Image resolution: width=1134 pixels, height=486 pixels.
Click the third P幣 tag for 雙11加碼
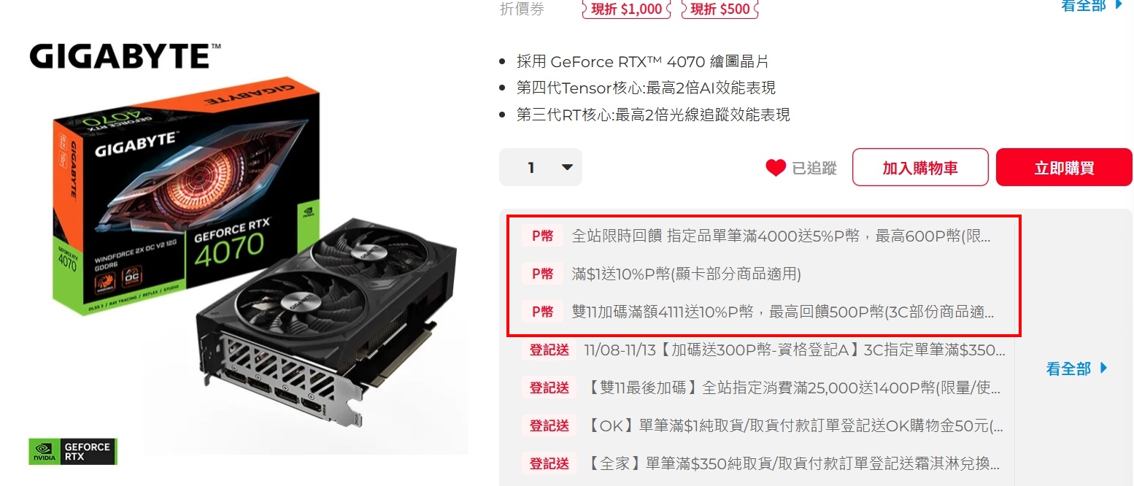[542, 312]
